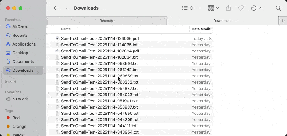This screenshot has height=136, width=287.
Task: Click the new tab plus button
Action: 283,21
